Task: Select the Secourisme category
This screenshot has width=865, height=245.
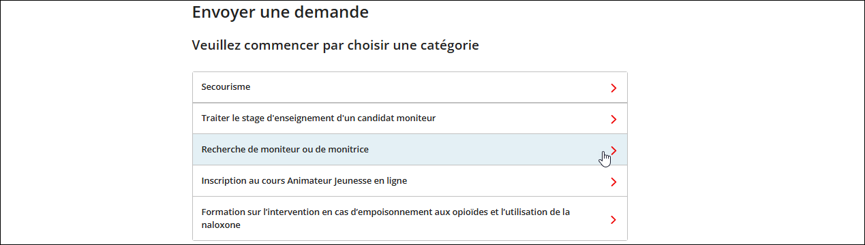Action: click(x=410, y=87)
